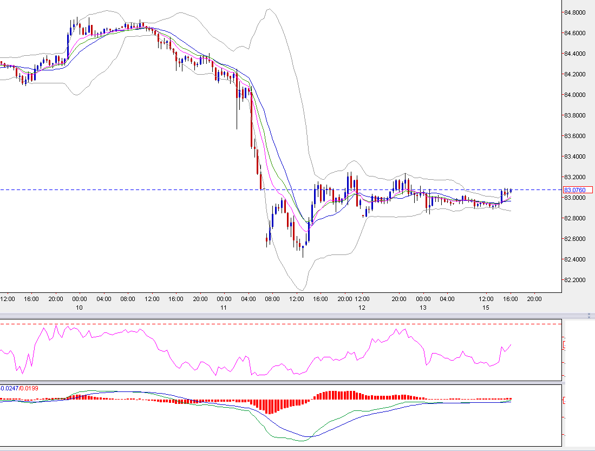The width and height of the screenshot is (595, 451).
Task: Click the red MACD value 0.0199
Action: click(29, 388)
